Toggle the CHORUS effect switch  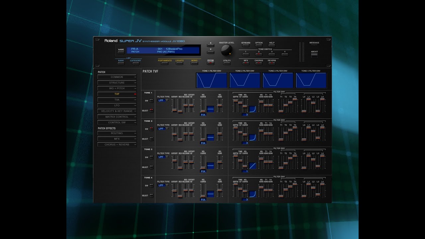point(259,63)
